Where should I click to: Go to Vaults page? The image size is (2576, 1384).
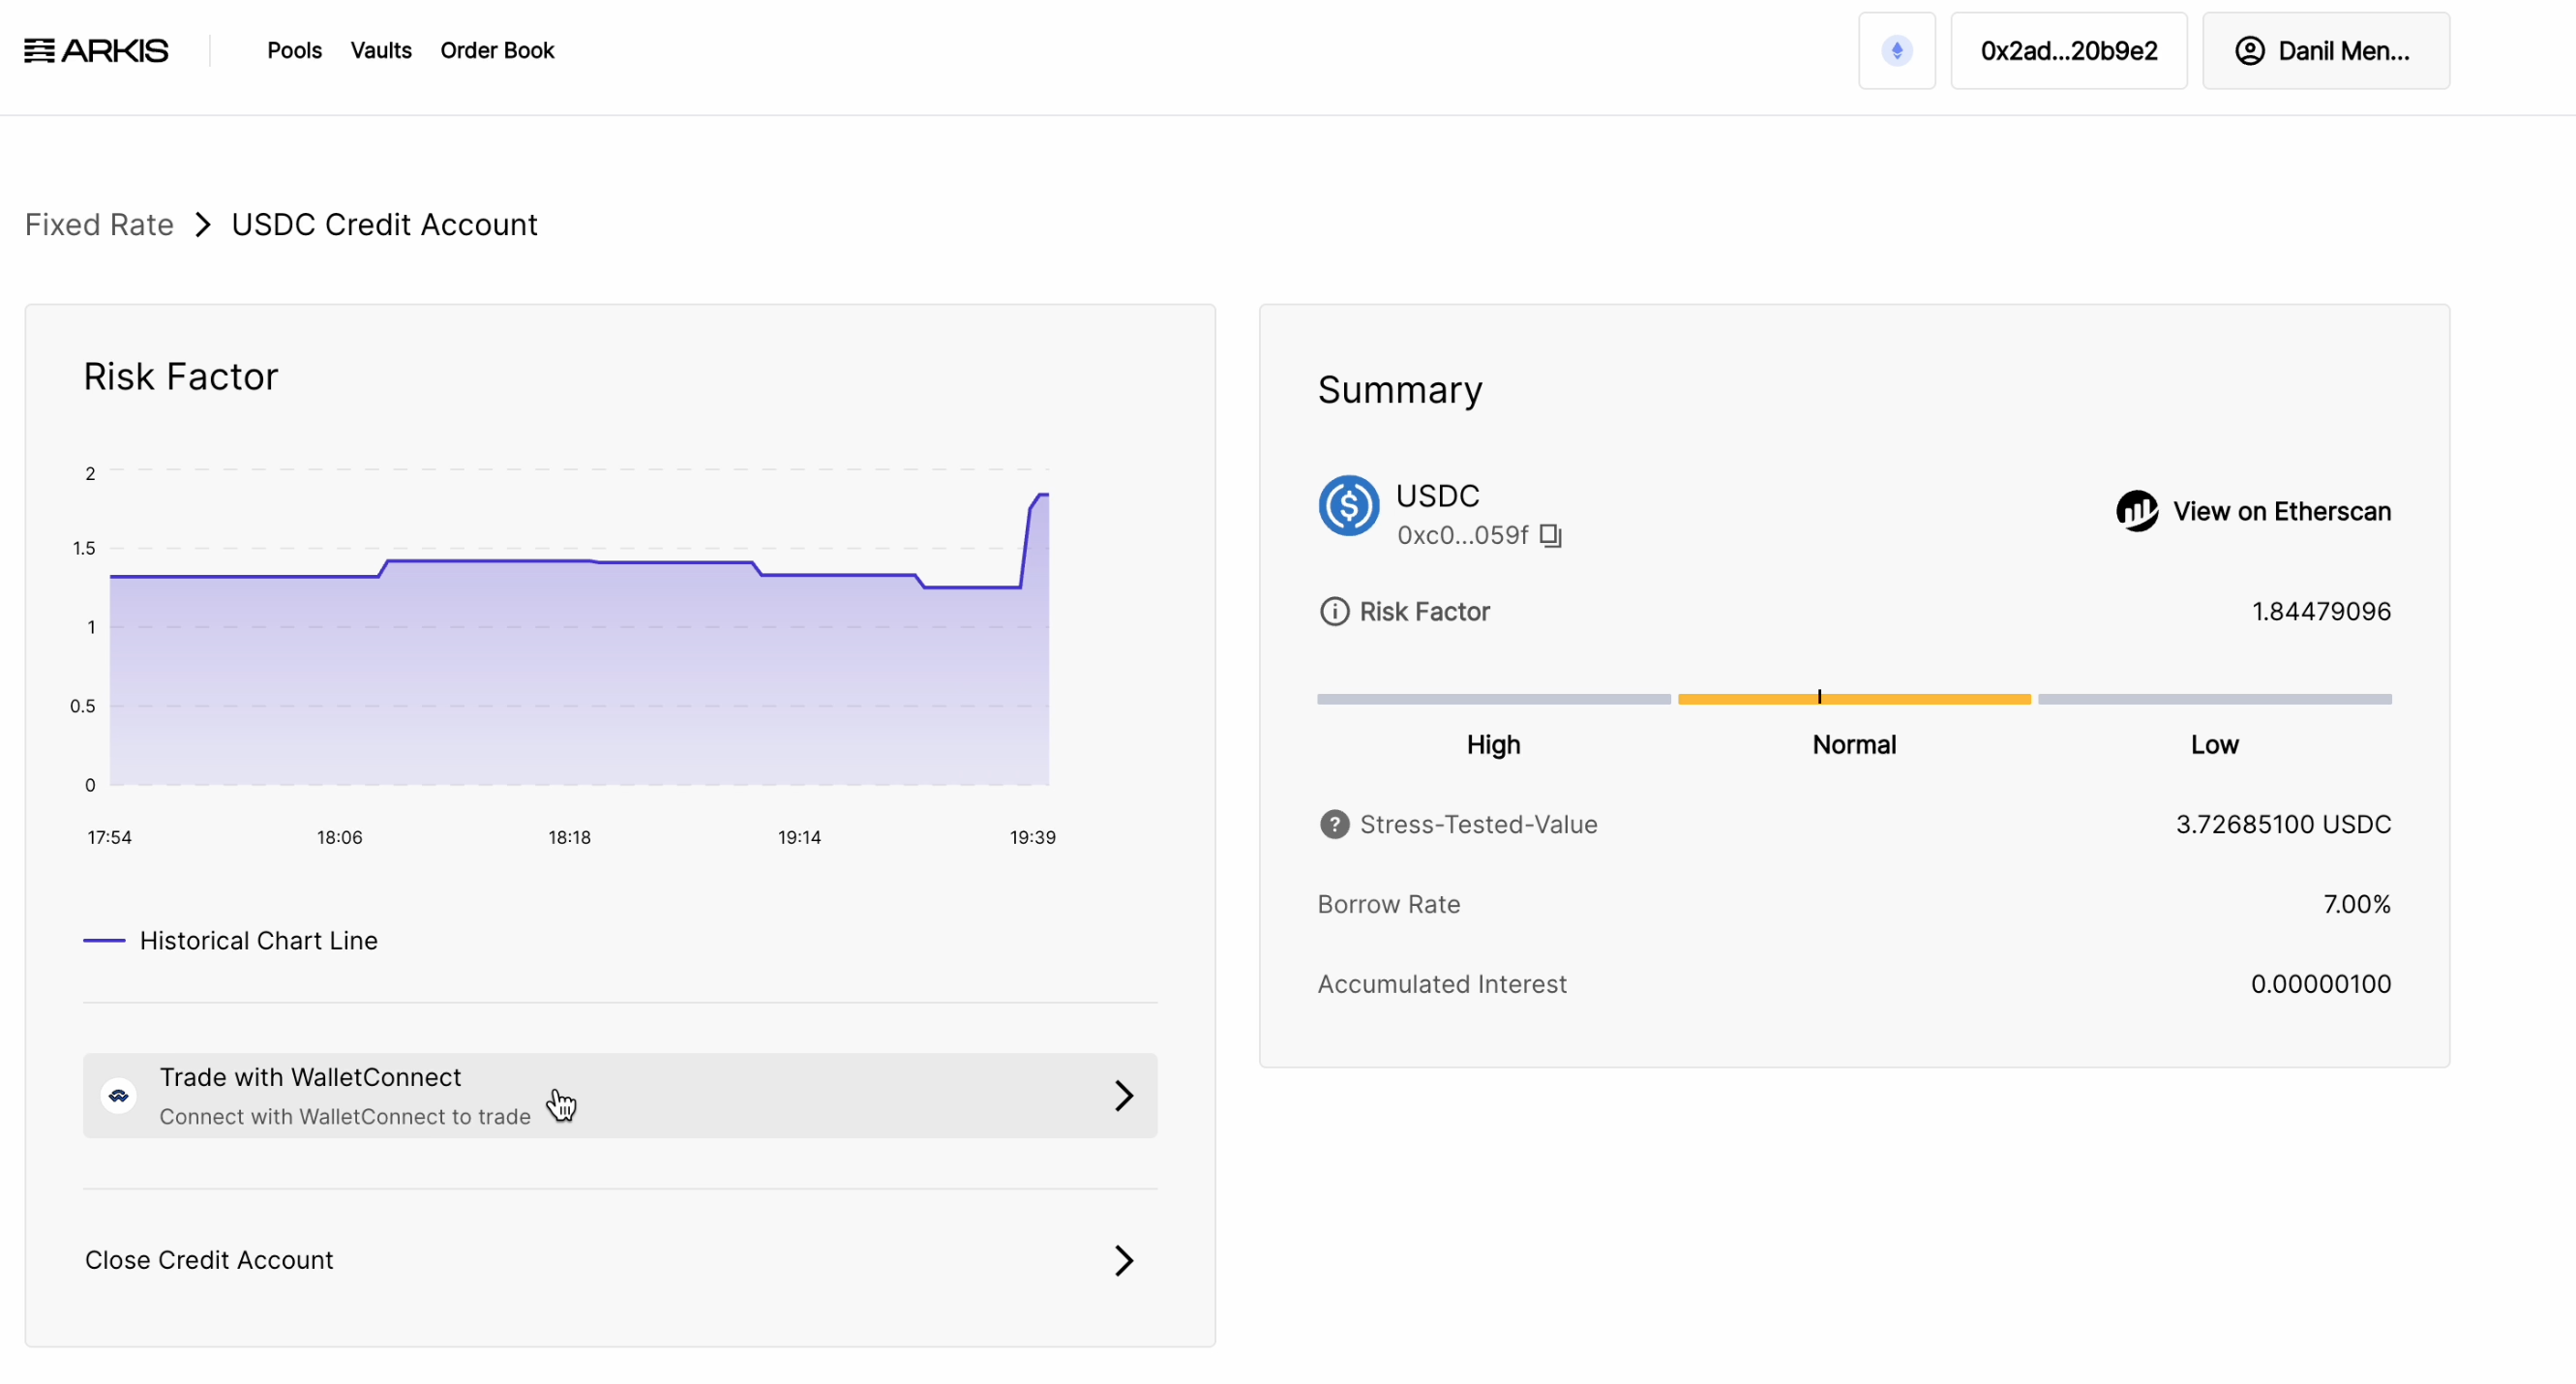click(381, 50)
